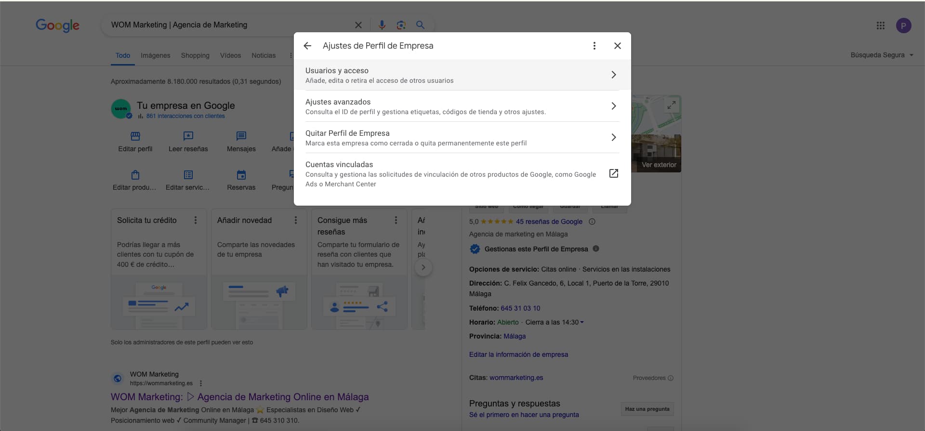Open Quitar Perfil de Empresa option
Screen dimensions: 925x431
click(462, 138)
